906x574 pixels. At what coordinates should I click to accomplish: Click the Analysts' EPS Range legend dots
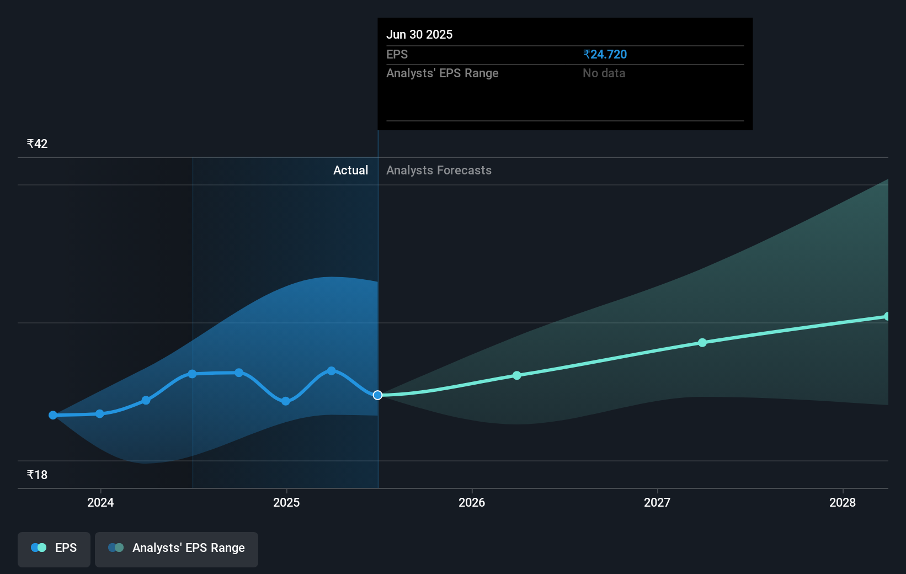[116, 548]
